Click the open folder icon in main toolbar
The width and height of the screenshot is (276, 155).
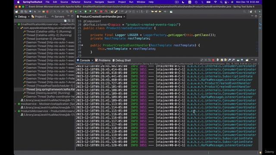click(112, 12)
